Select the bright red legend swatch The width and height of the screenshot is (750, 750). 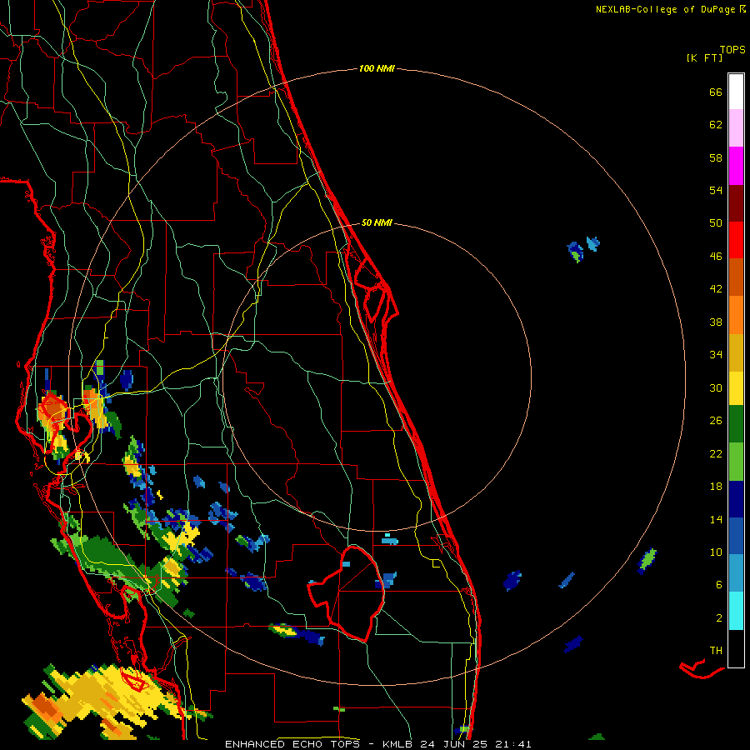pyautogui.click(x=736, y=240)
